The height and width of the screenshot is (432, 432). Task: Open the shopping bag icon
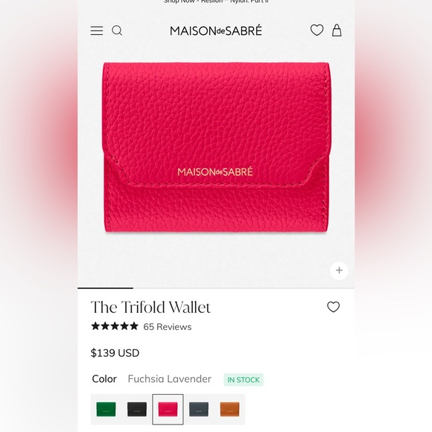click(337, 30)
